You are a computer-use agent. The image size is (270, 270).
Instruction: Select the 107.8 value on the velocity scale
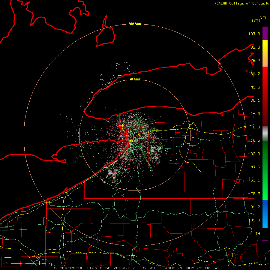point(254,34)
